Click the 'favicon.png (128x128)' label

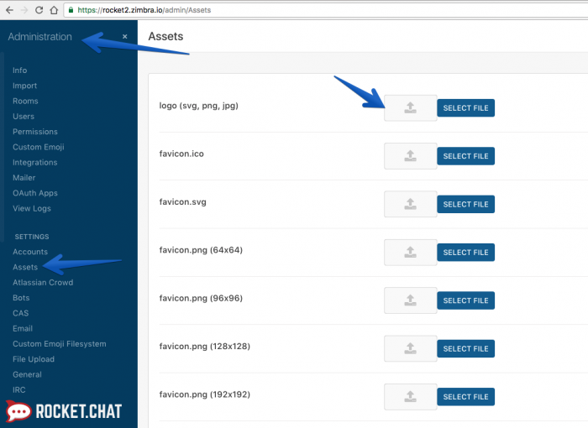tap(205, 347)
